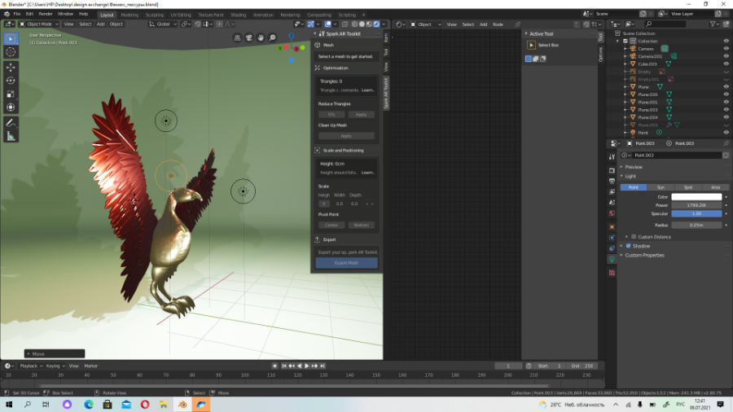Hide the Camera object via eye icon

click(726, 49)
